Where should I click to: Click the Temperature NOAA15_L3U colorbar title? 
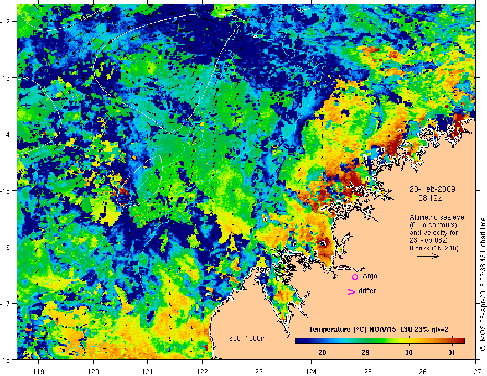tap(379, 330)
